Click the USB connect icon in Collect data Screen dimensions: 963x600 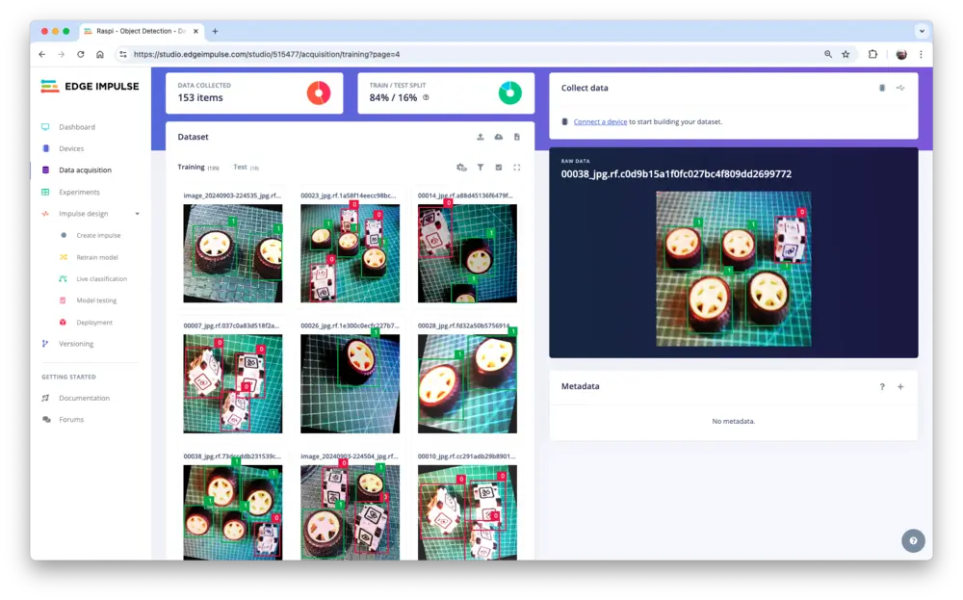pyautogui.click(x=900, y=88)
